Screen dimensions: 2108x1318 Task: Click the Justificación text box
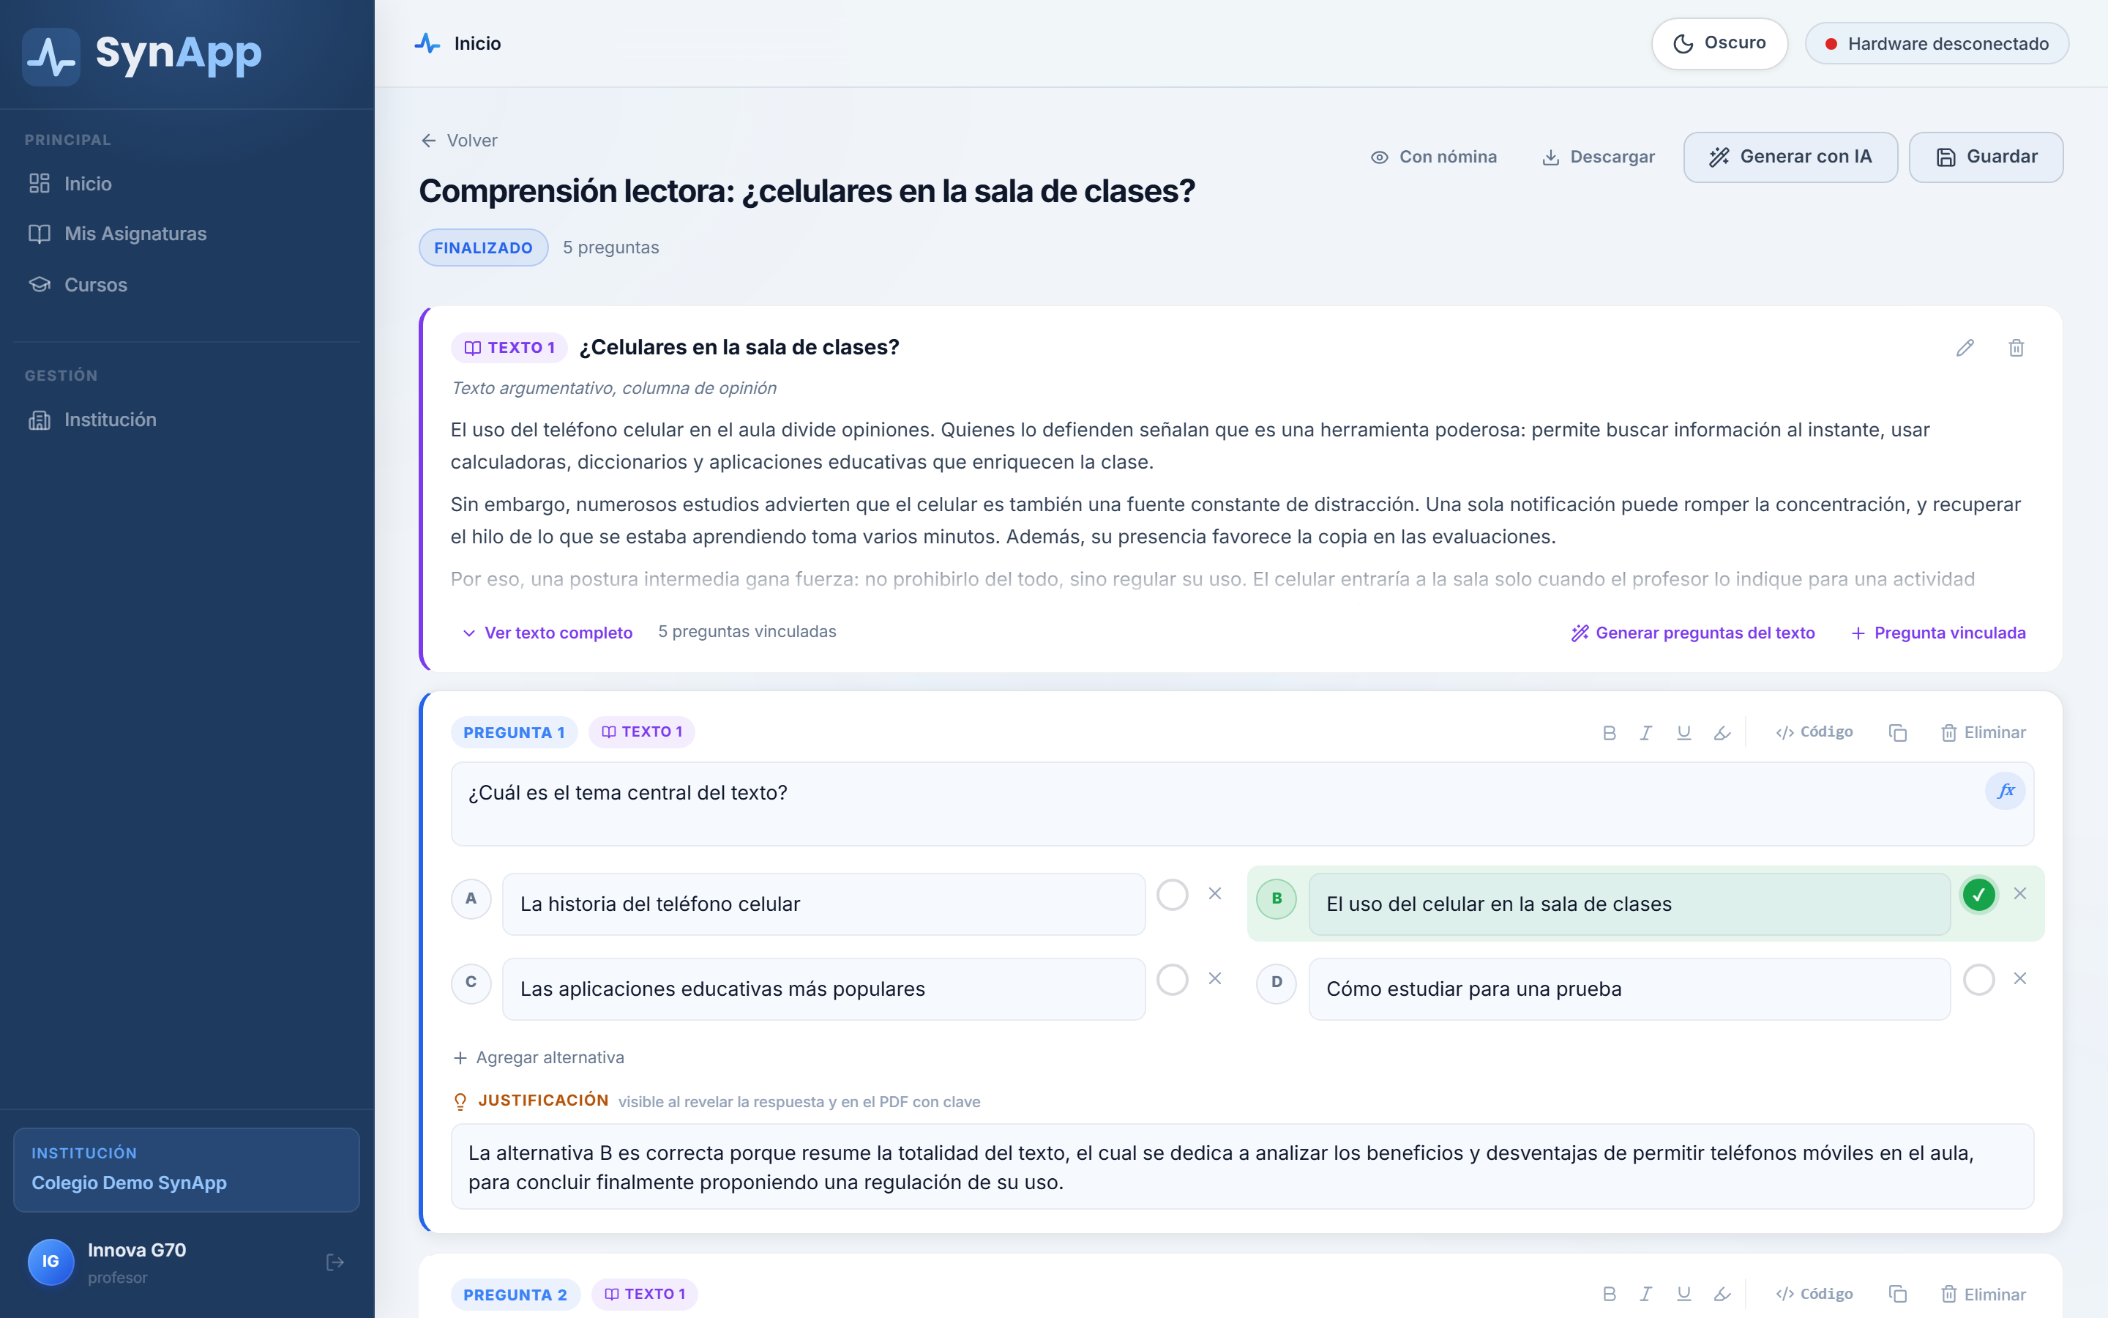tap(1242, 1166)
